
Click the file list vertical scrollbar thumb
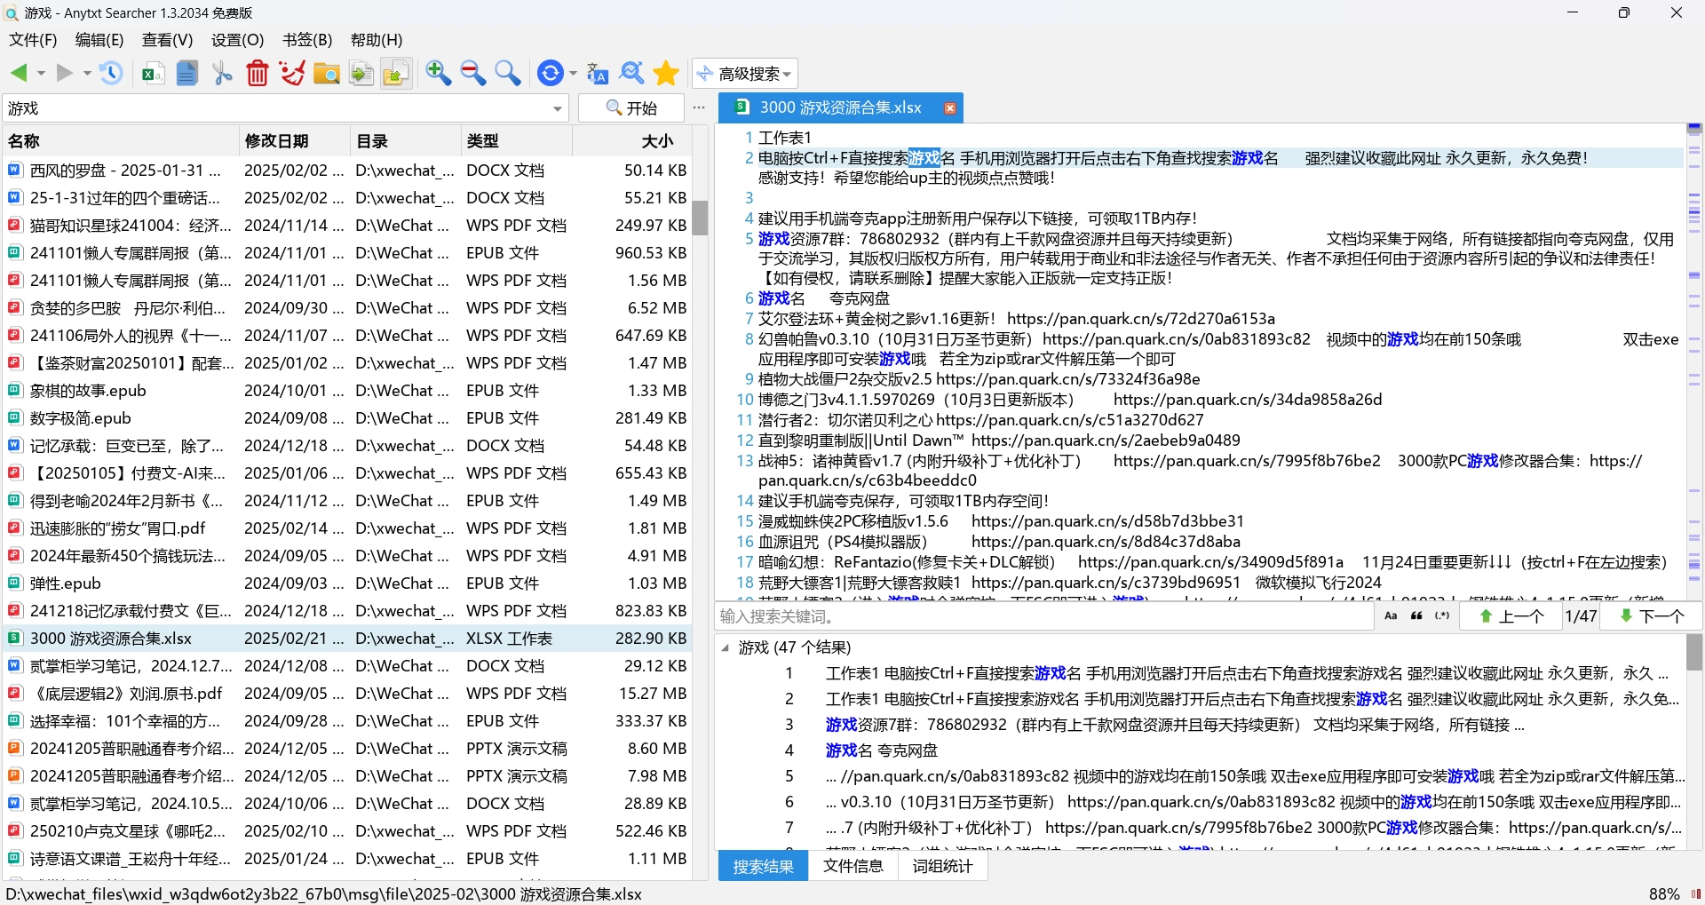[700, 218]
